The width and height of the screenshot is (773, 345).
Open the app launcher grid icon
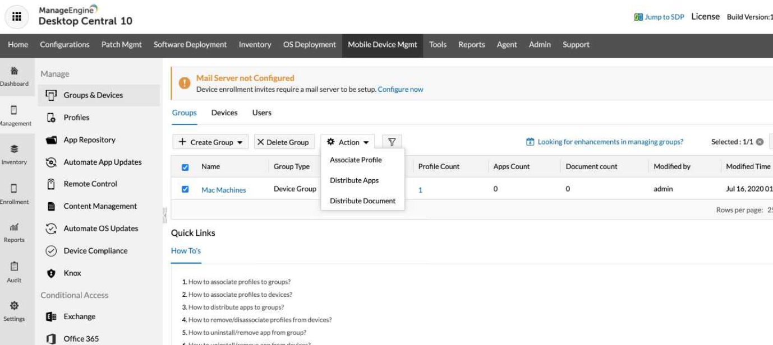click(x=16, y=17)
